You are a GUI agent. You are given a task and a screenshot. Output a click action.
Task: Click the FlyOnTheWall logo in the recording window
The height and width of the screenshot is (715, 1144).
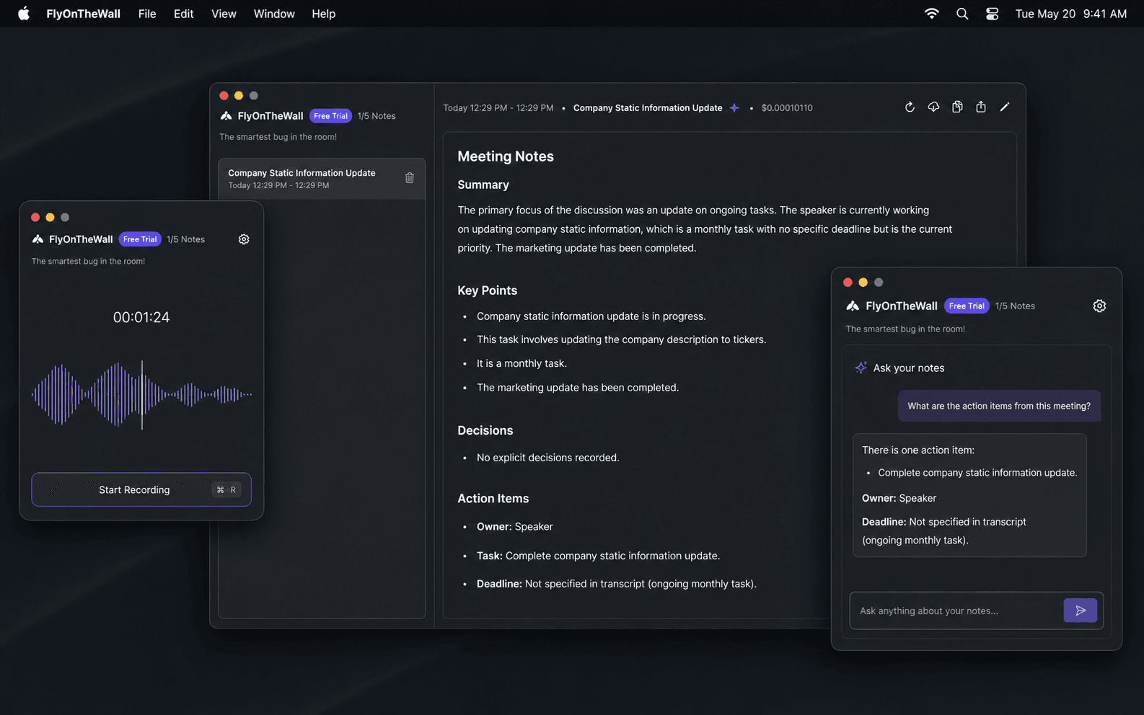[x=38, y=239]
